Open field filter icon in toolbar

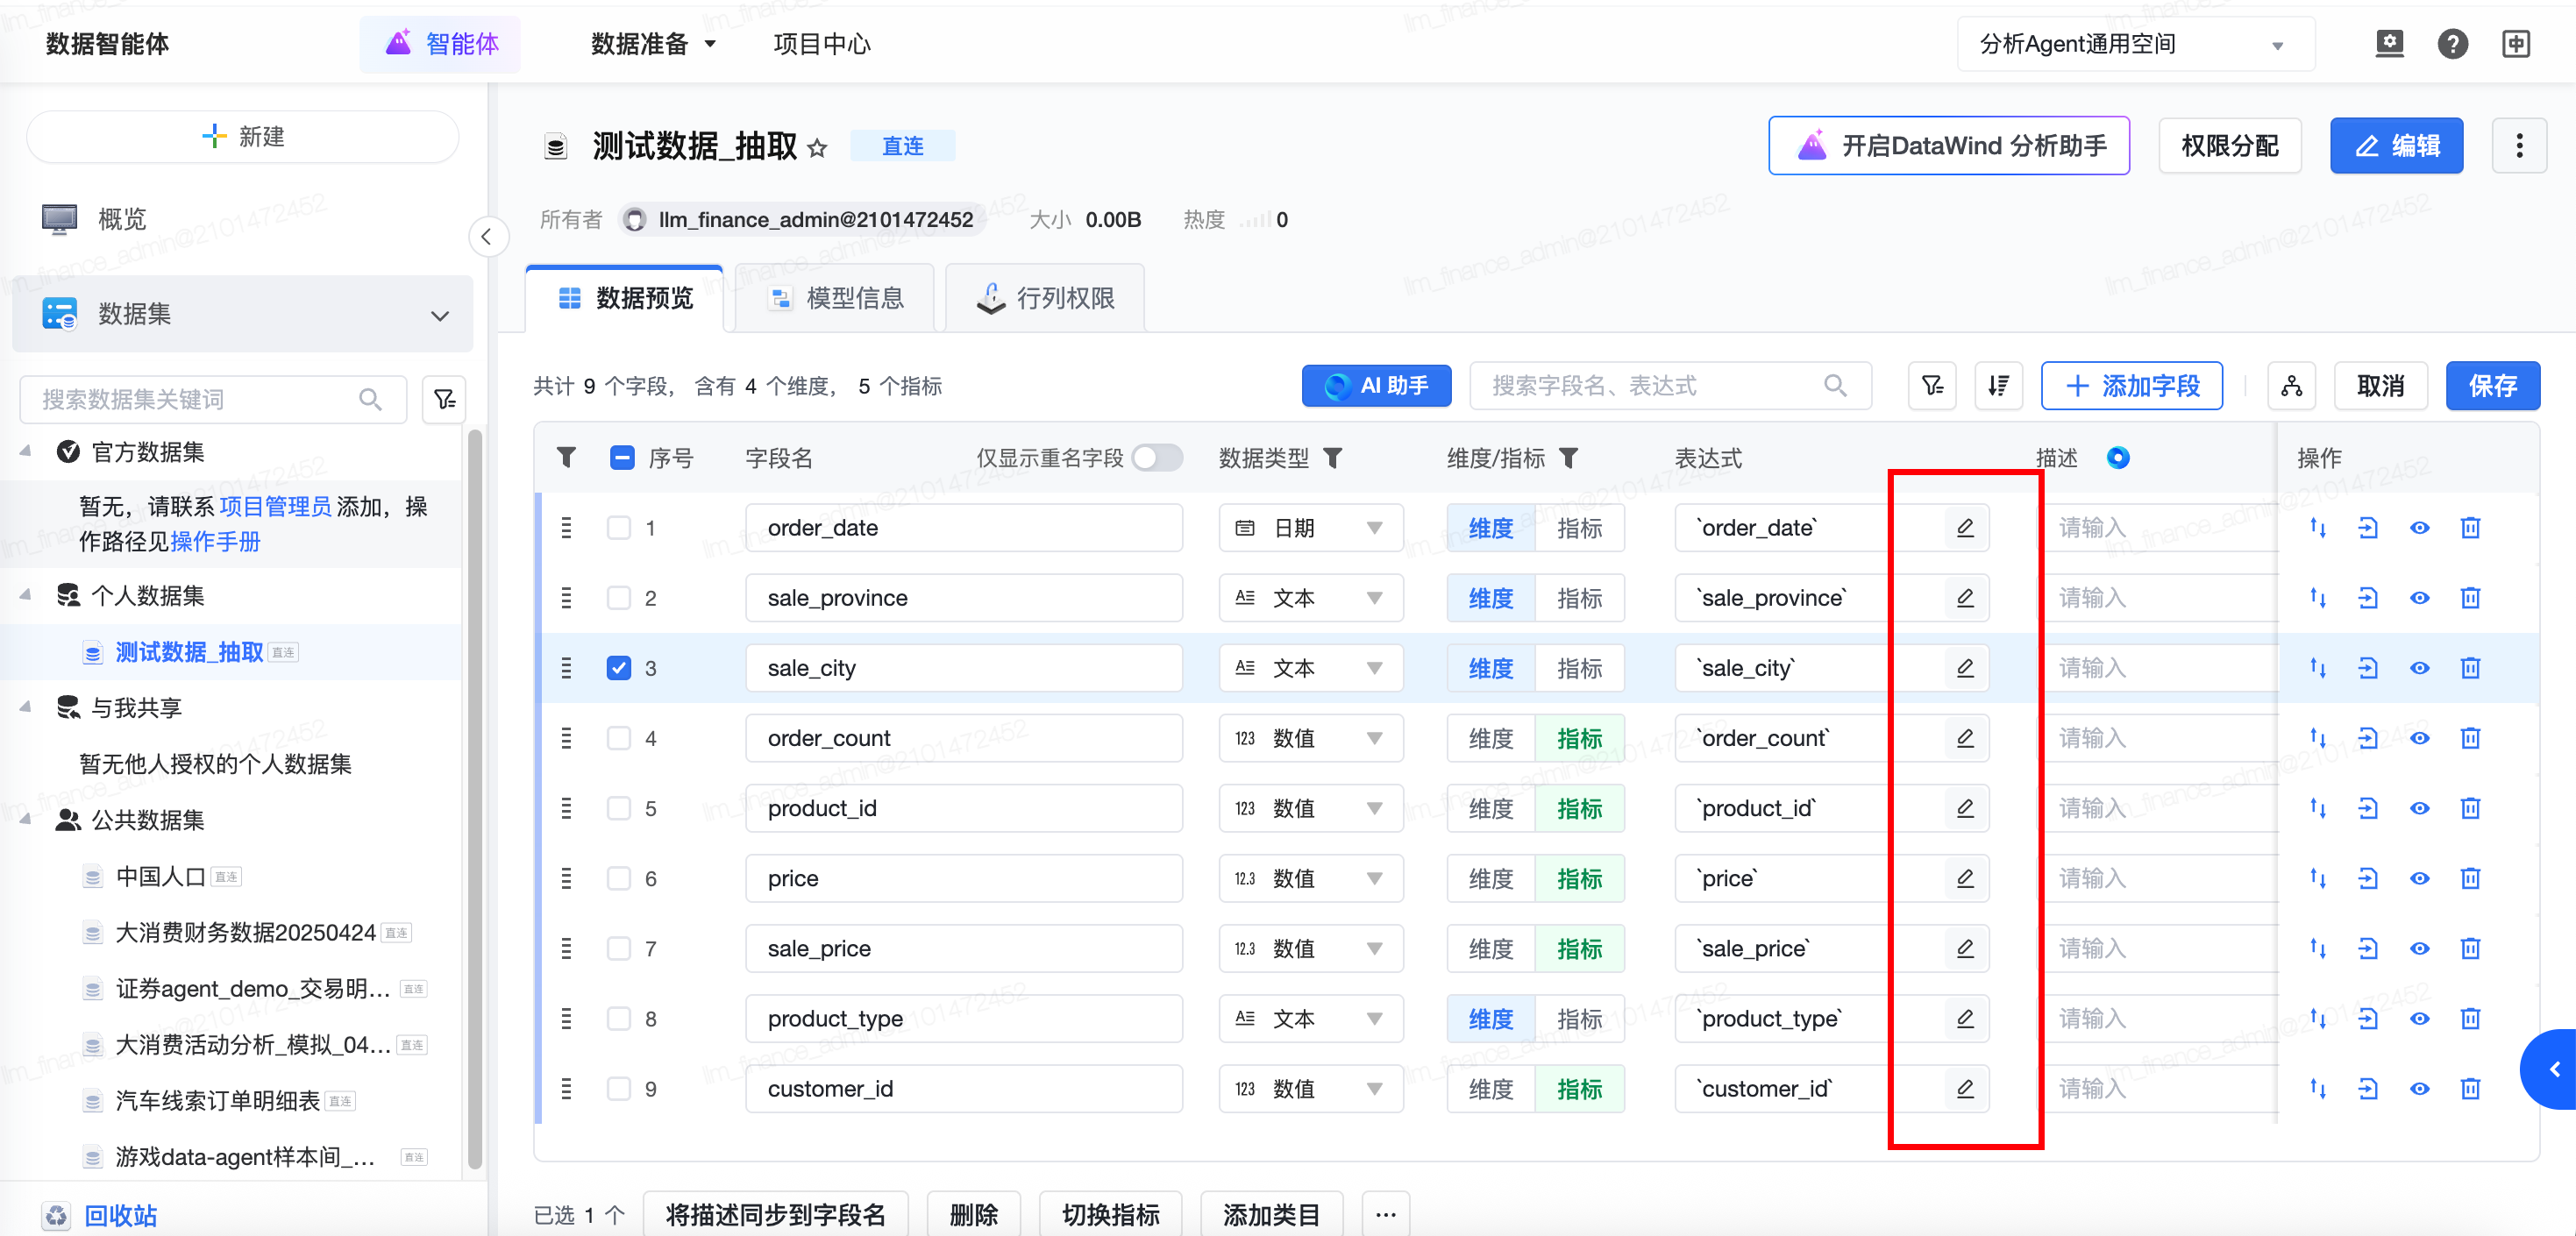click(x=1932, y=385)
